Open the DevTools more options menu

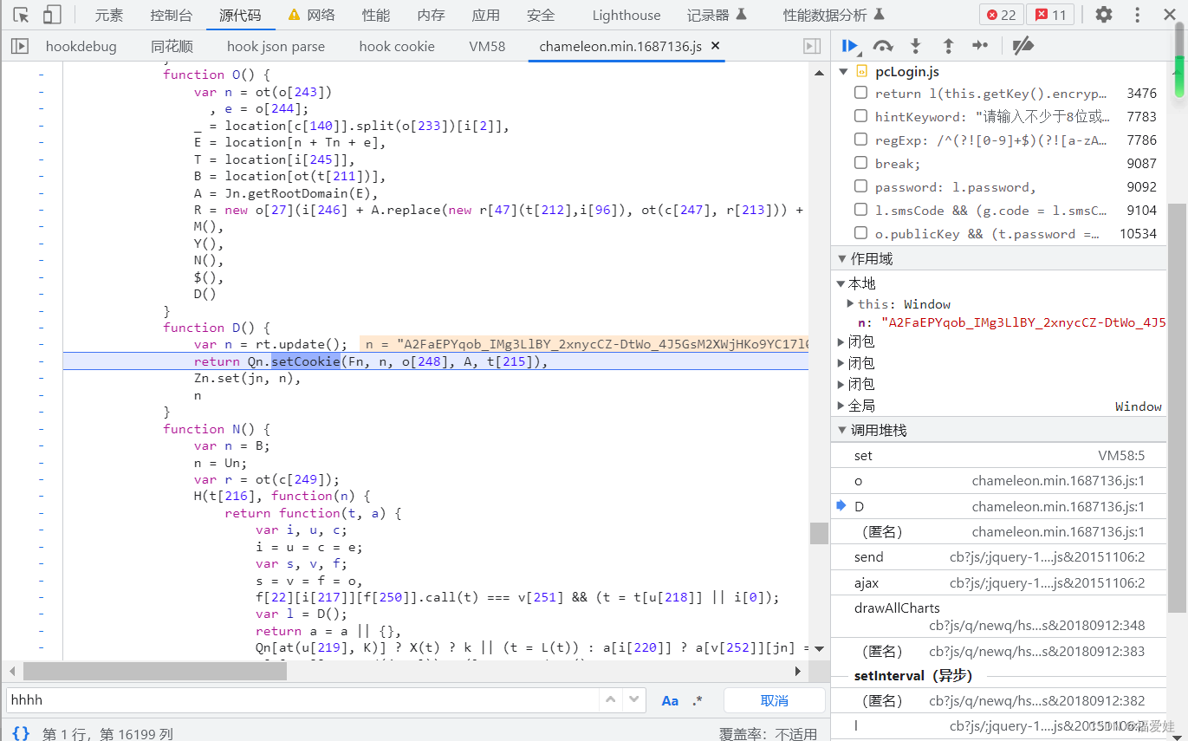click(x=1138, y=15)
